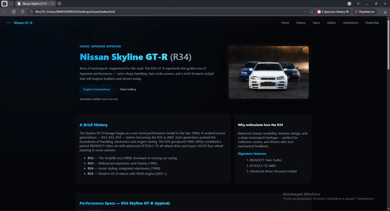Open downloads with the download arrow icon
Screen dimensions: 390x211
point(385,12)
